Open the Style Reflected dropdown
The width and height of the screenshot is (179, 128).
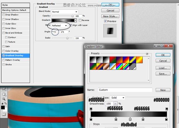pos(59,26)
